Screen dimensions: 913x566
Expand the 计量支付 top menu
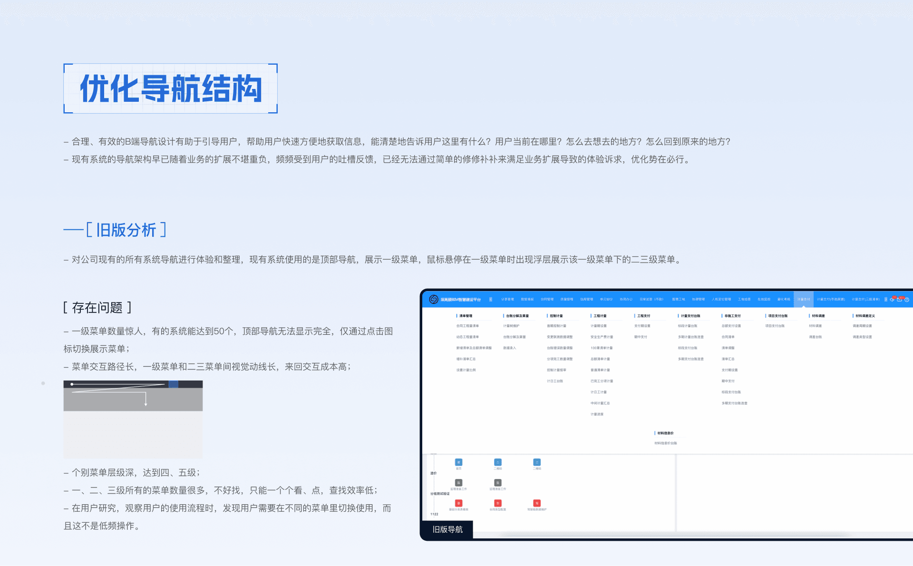(x=803, y=300)
